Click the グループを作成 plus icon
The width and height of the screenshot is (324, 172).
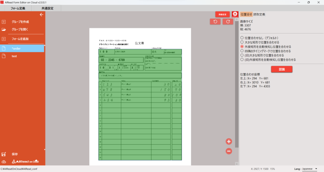(4, 22)
